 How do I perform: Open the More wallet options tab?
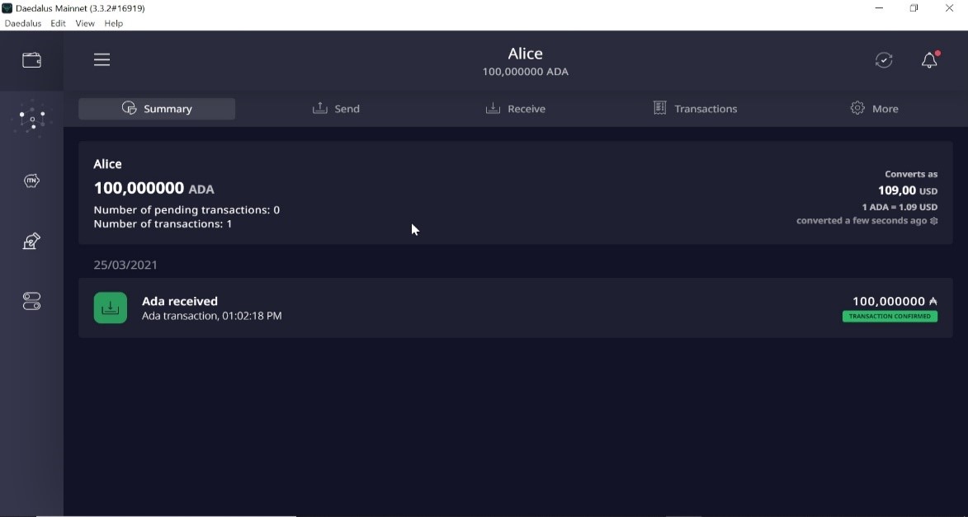pyautogui.click(x=874, y=109)
